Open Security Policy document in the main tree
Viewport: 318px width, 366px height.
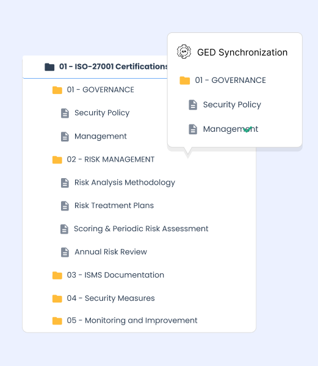[102, 113]
